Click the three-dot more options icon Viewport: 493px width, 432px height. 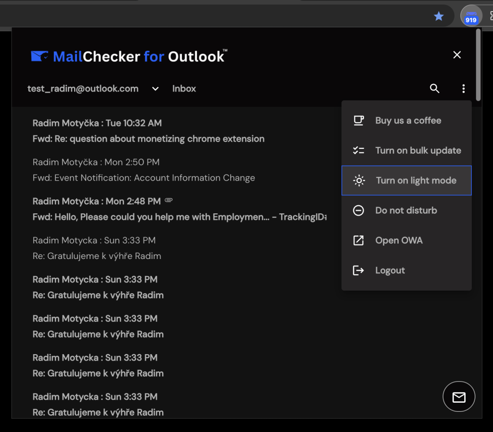pos(464,88)
